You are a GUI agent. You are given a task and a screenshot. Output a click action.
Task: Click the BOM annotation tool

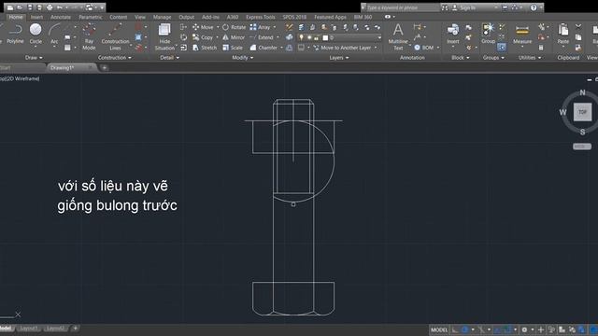point(423,48)
